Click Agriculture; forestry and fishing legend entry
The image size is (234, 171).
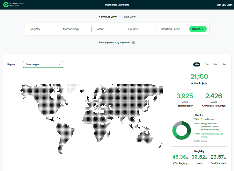tap(208, 135)
